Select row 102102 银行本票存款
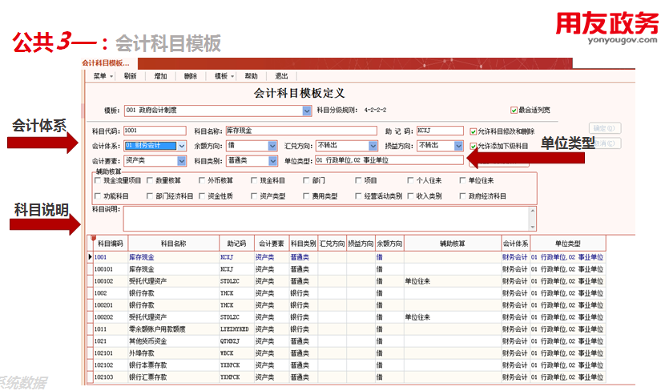 click(346, 365)
